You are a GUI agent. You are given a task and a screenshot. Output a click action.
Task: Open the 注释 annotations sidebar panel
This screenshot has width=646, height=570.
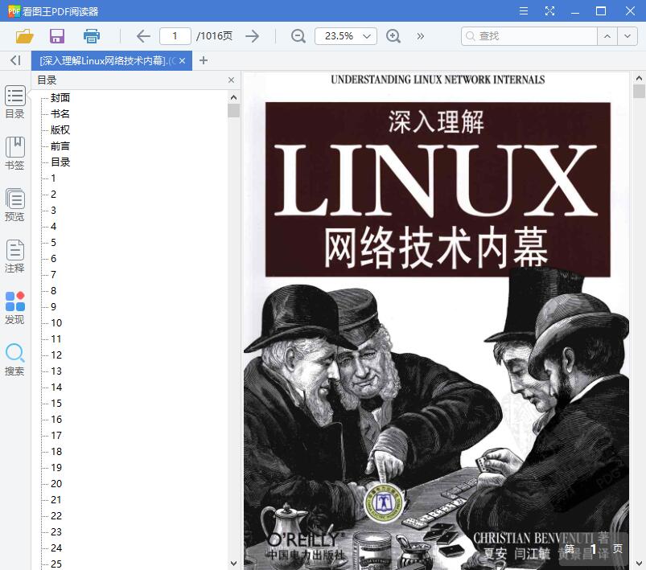(x=14, y=256)
